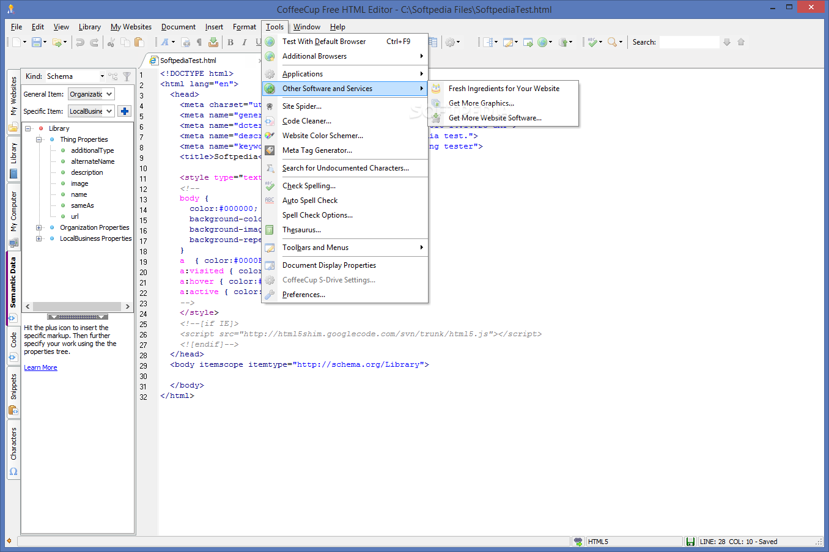Run spell check from the toolbar ABC icon
The image size is (829, 552).
tap(592, 42)
